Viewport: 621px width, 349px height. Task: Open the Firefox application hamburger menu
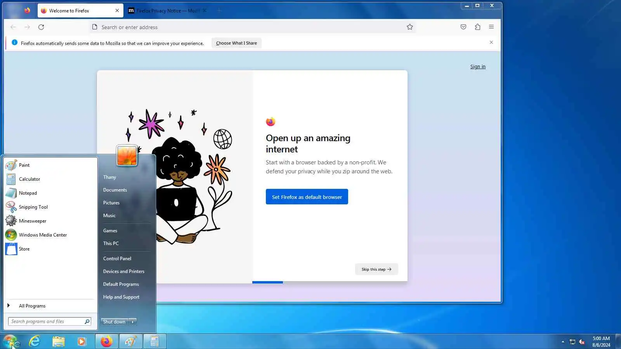[x=491, y=27]
